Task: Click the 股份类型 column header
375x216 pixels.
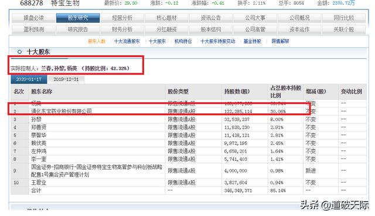Action: click(x=178, y=92)
